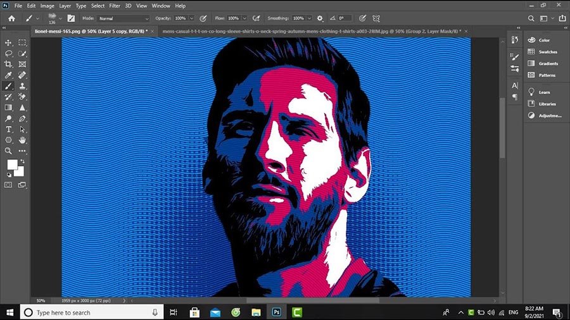This screenshot has width=570, height=320.
Task: Open the File menu
Action: tap(18, 6)
